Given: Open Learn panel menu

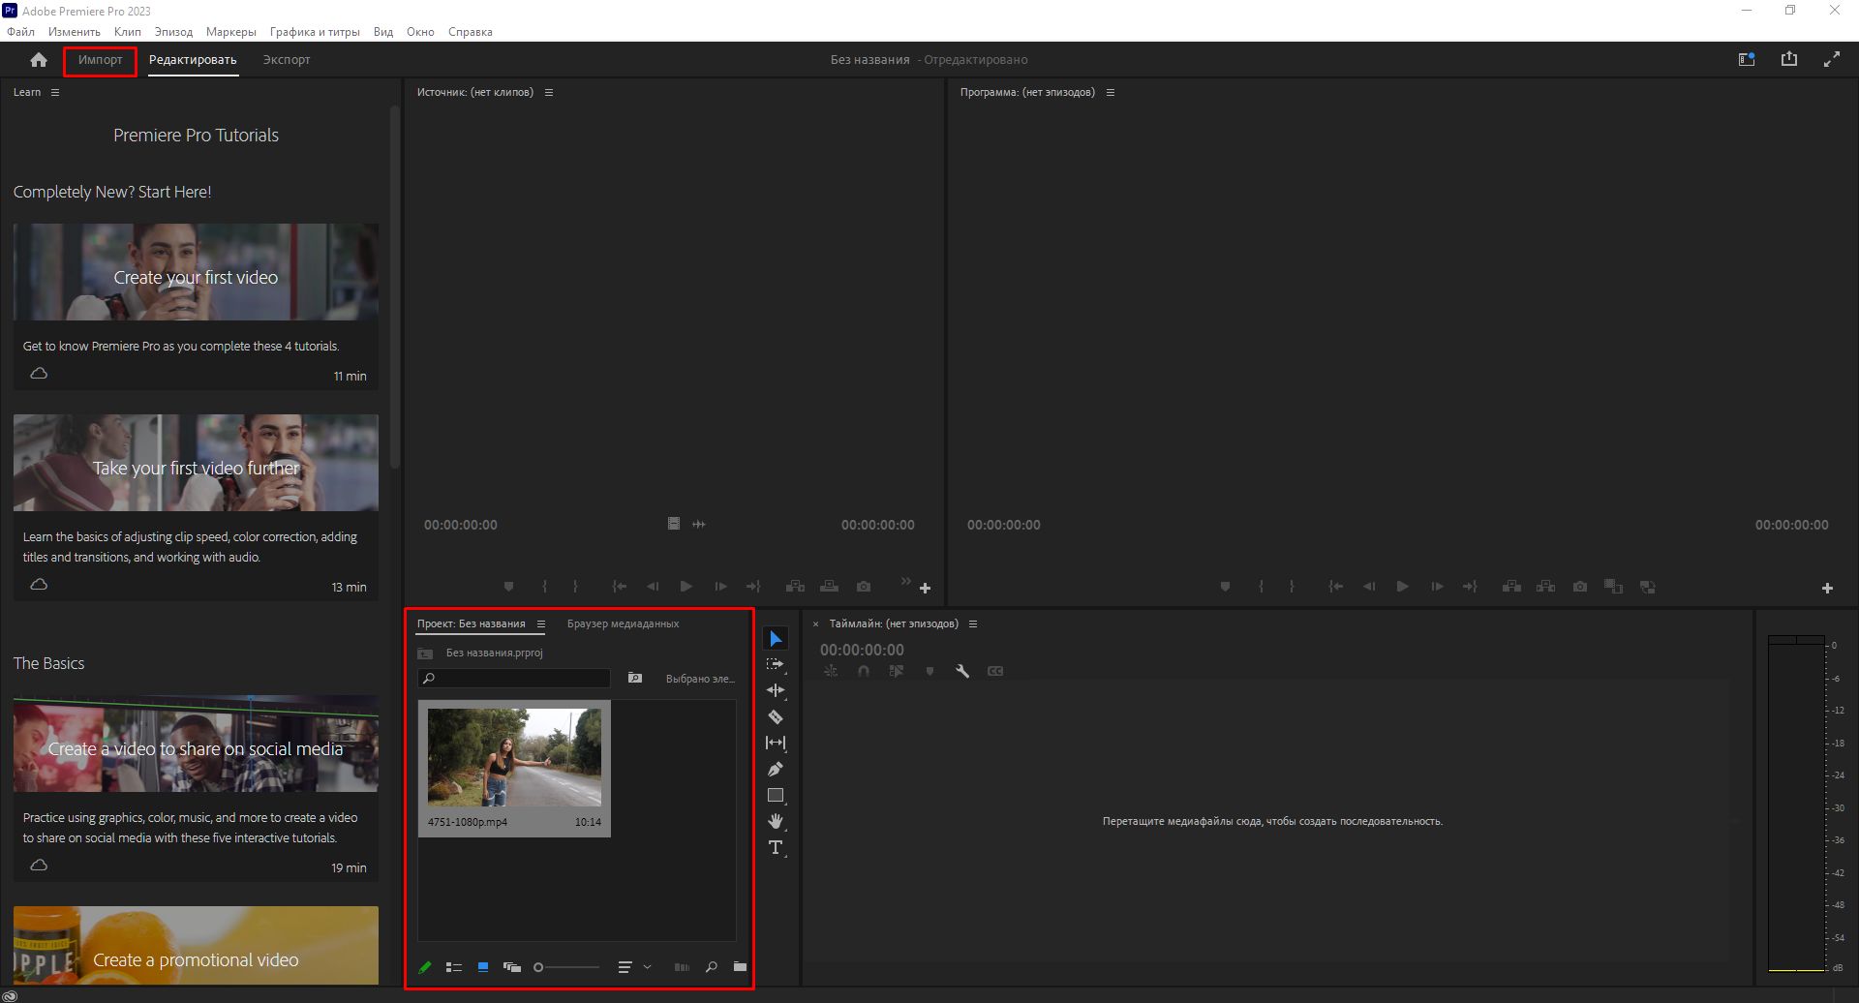Looking at the screenshot, I should point(55,93).
